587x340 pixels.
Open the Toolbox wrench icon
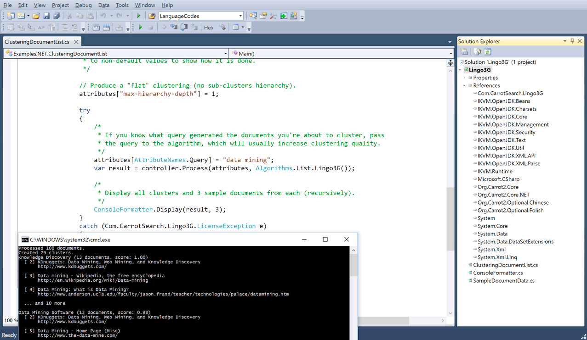[274, 16]
